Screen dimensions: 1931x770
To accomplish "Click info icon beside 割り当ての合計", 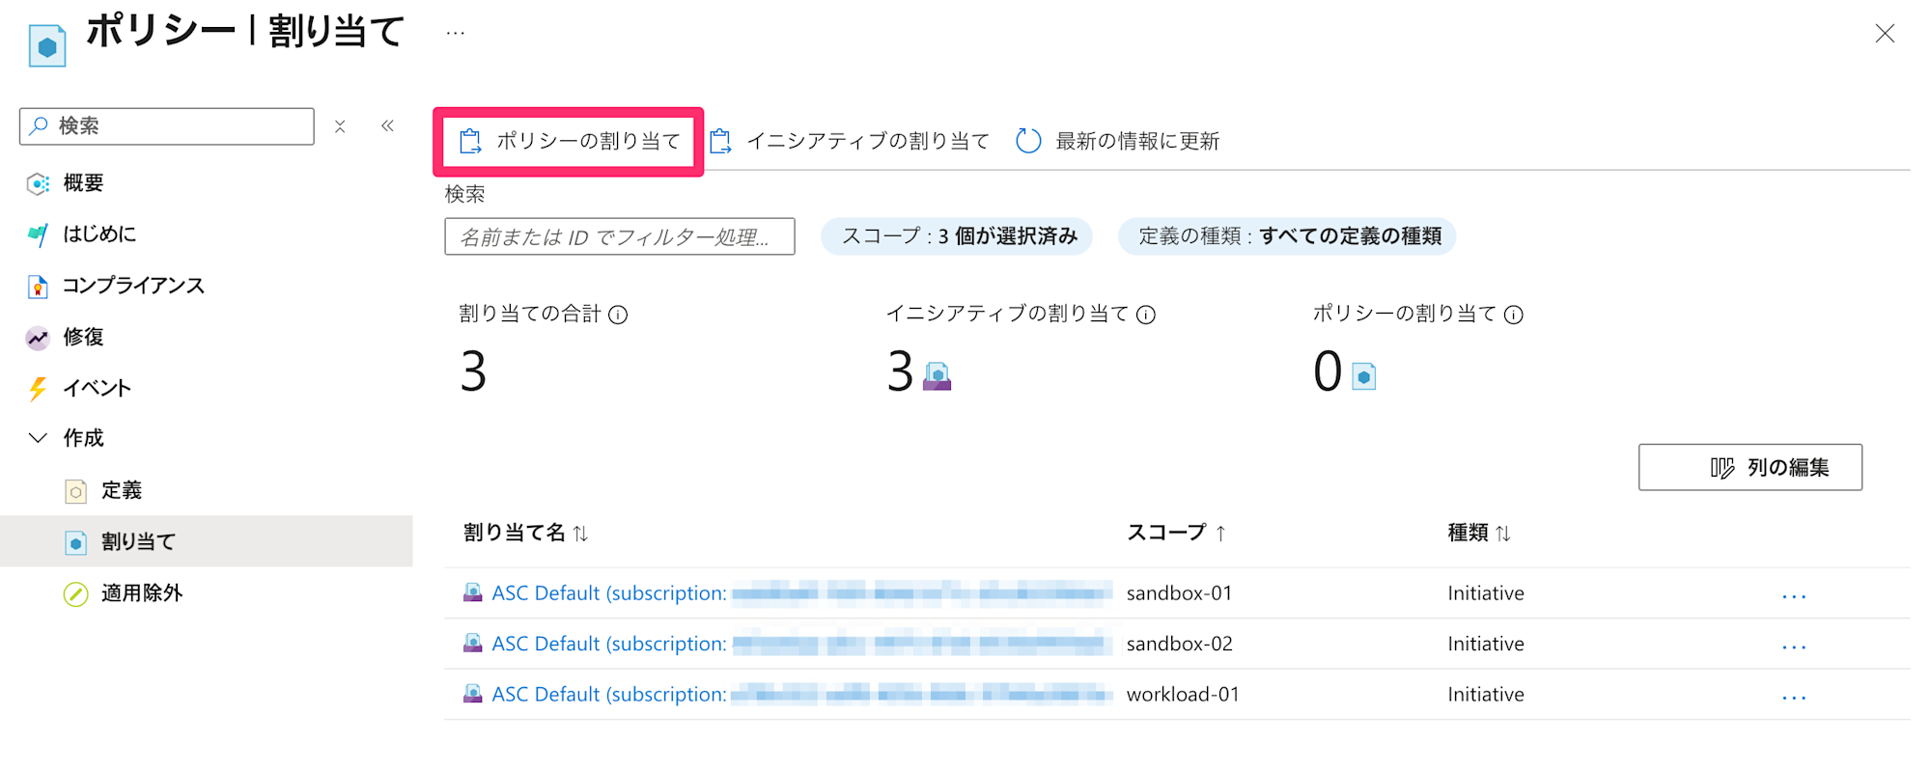I will (618, 315).
